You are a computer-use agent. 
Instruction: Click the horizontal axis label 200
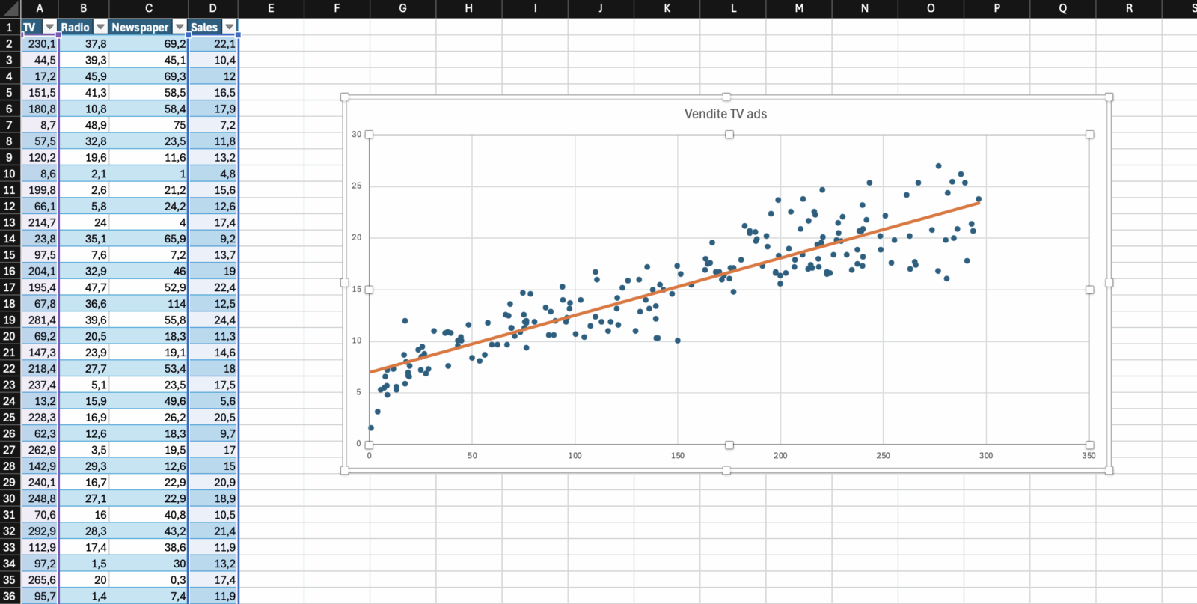[780, 455]
